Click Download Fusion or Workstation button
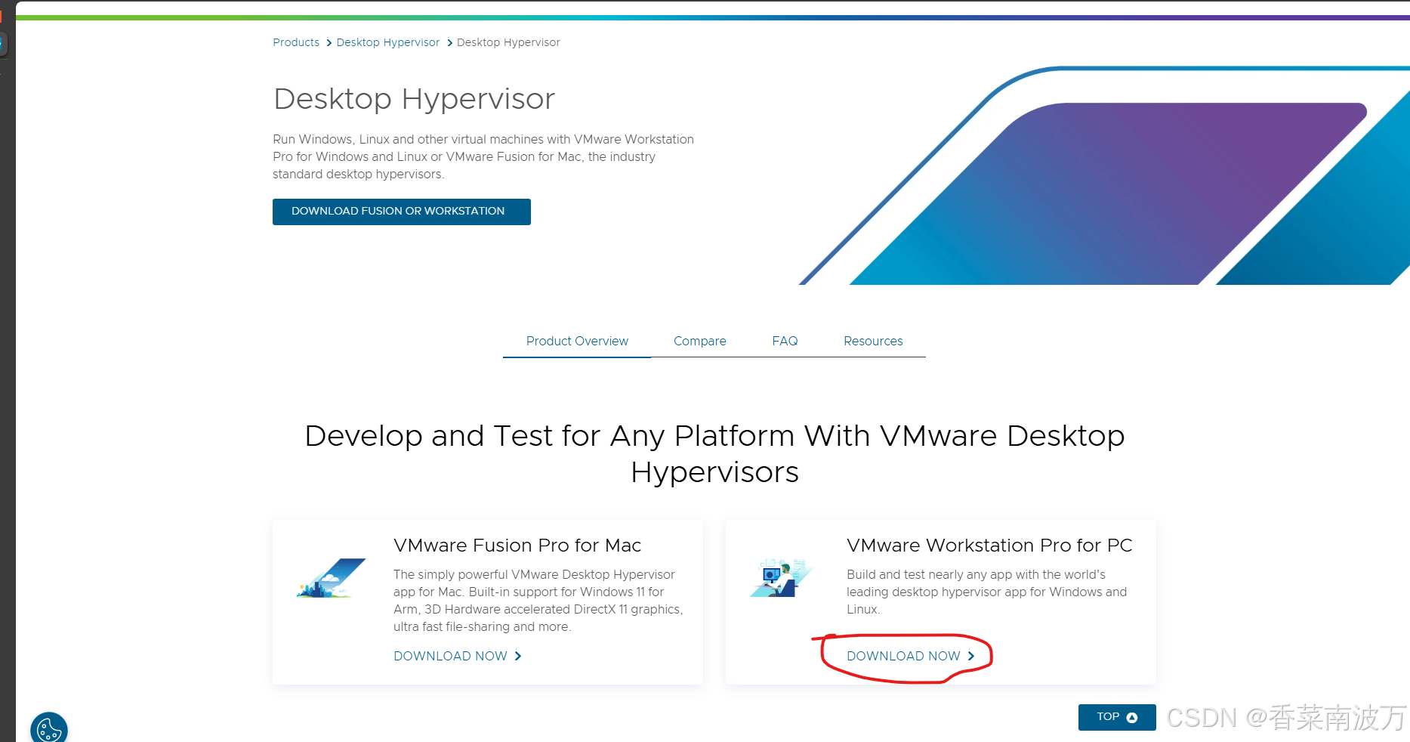The width and height of the screenshot is (1410, 742). click(401, 212)
